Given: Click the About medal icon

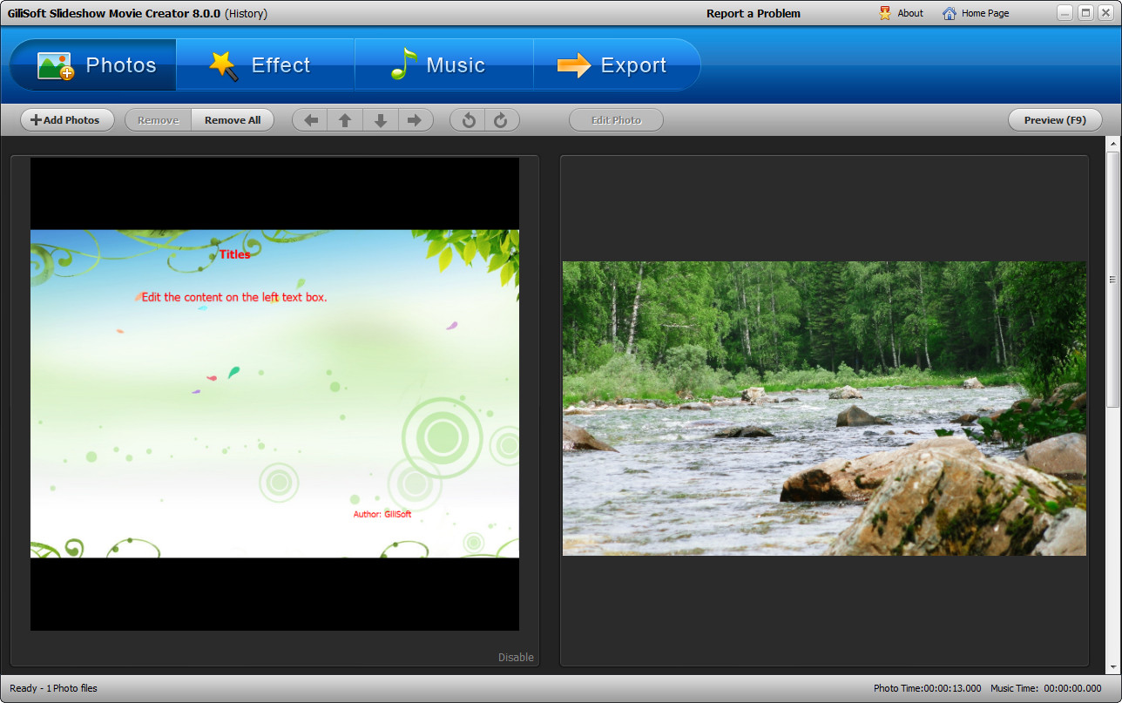Looking at the screenshot, I should point(886,13).
